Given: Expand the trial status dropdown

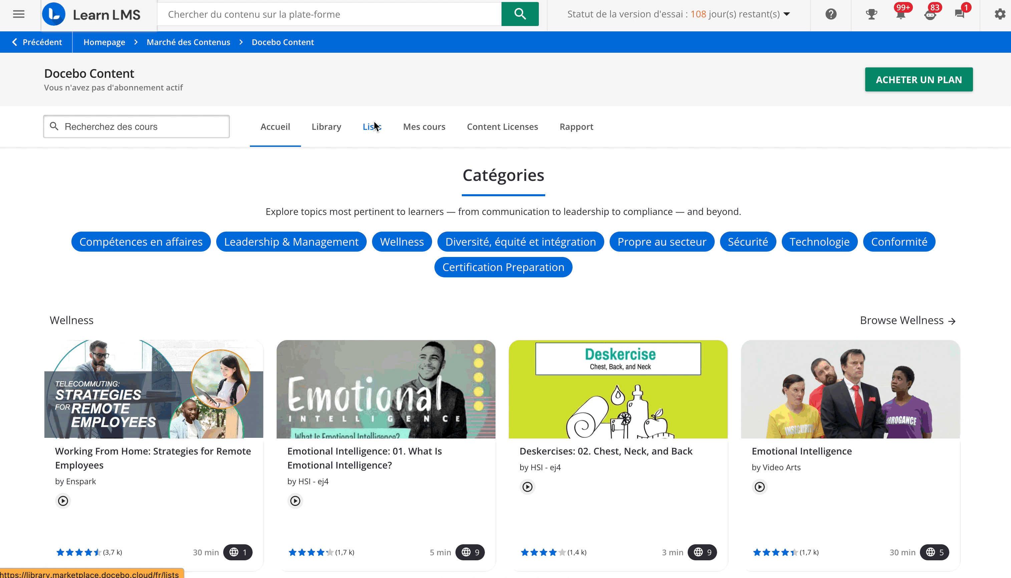Looking at the screenshot, I should click(x=787, y=14).
